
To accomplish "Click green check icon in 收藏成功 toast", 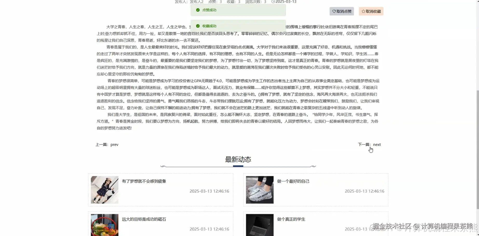I will click(x=198, y=26).
